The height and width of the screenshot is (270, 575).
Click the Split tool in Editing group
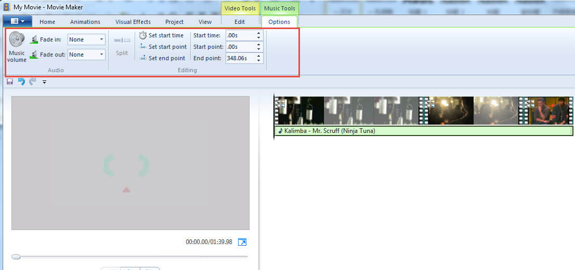pyautogui.click(x=122, y=47)
